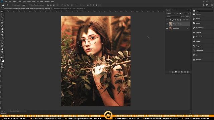Toggle Show Transform Controls checkbox
This screenshot has height=120, width=214.
(x=30, y=5)
